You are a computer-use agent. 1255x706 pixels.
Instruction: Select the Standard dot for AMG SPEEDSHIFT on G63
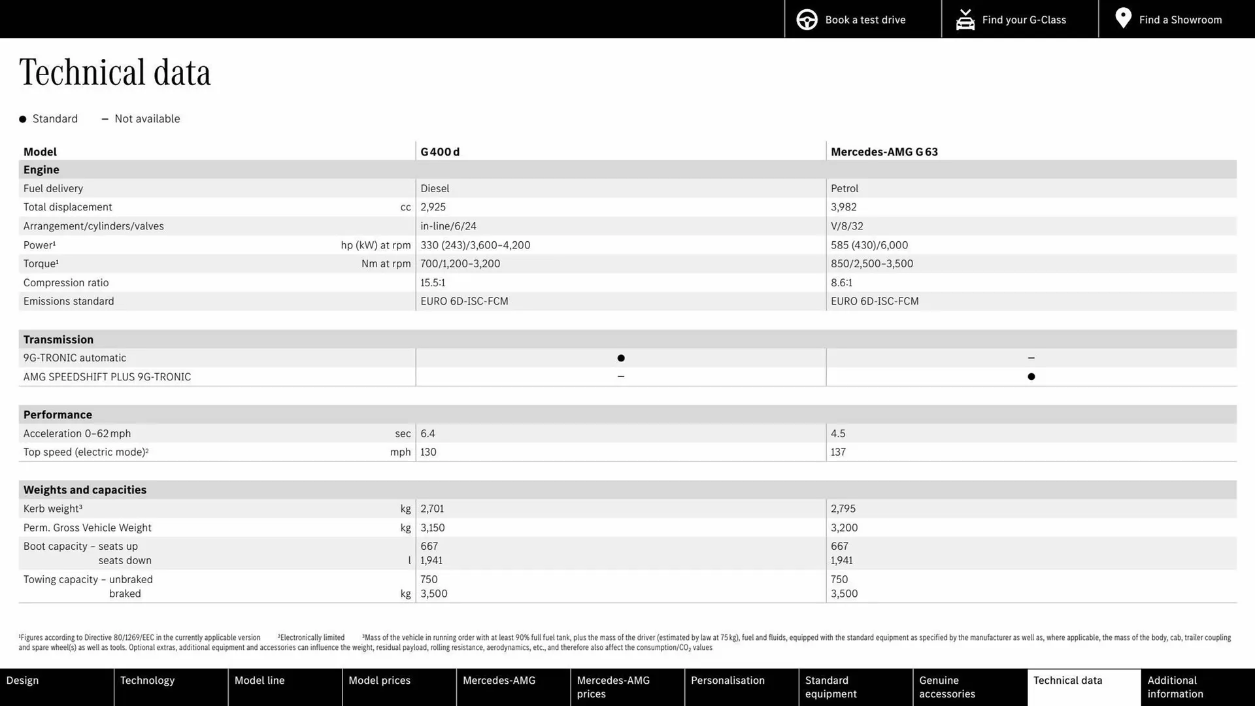coord(1031,377)
